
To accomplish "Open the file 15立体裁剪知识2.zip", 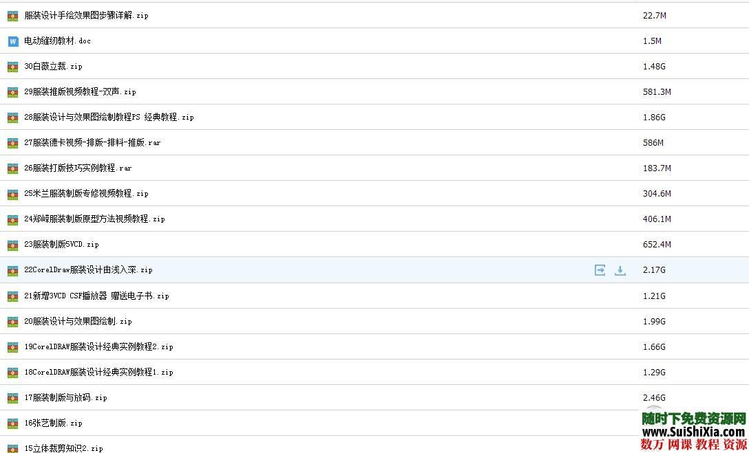I will tap(63, 448).
